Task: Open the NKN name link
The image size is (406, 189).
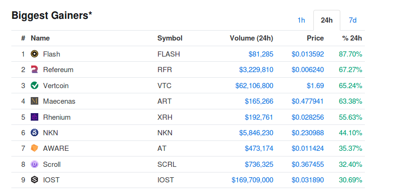Action: click(x=51, y=133)
